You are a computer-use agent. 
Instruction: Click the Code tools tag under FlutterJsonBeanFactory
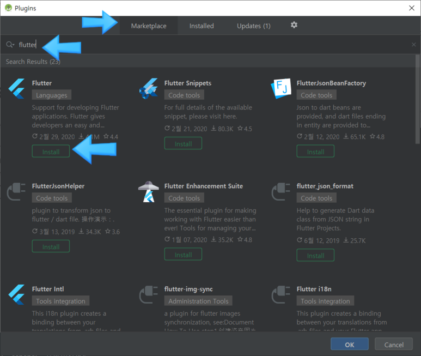tap(316, 95)
